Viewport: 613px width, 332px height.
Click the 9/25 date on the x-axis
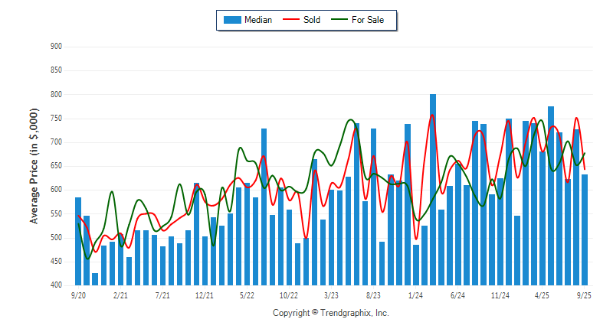[x=585, y=295]
